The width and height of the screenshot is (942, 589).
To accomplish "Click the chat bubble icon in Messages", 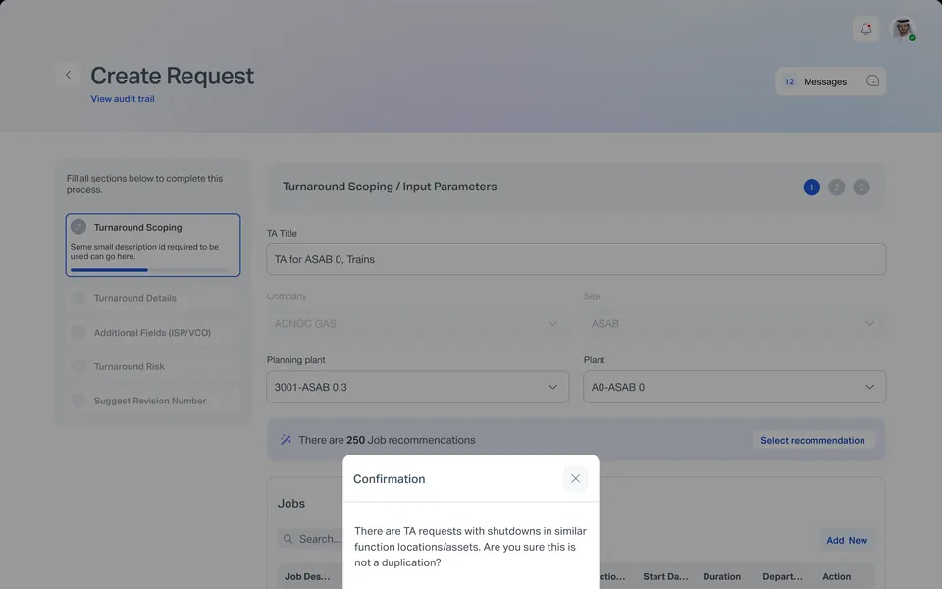I will coord(873,81).
